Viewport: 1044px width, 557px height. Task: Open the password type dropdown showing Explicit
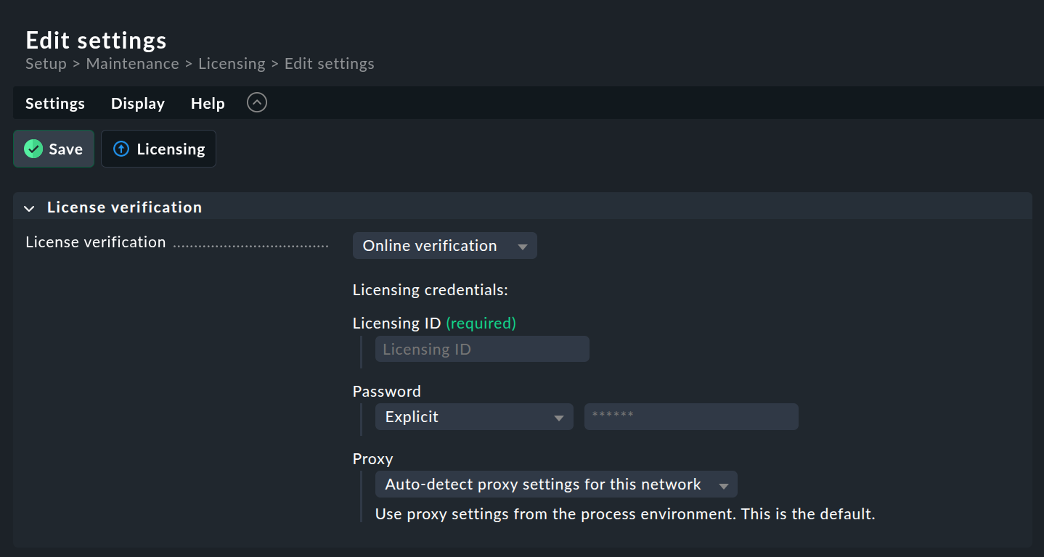tap(473, 416)
